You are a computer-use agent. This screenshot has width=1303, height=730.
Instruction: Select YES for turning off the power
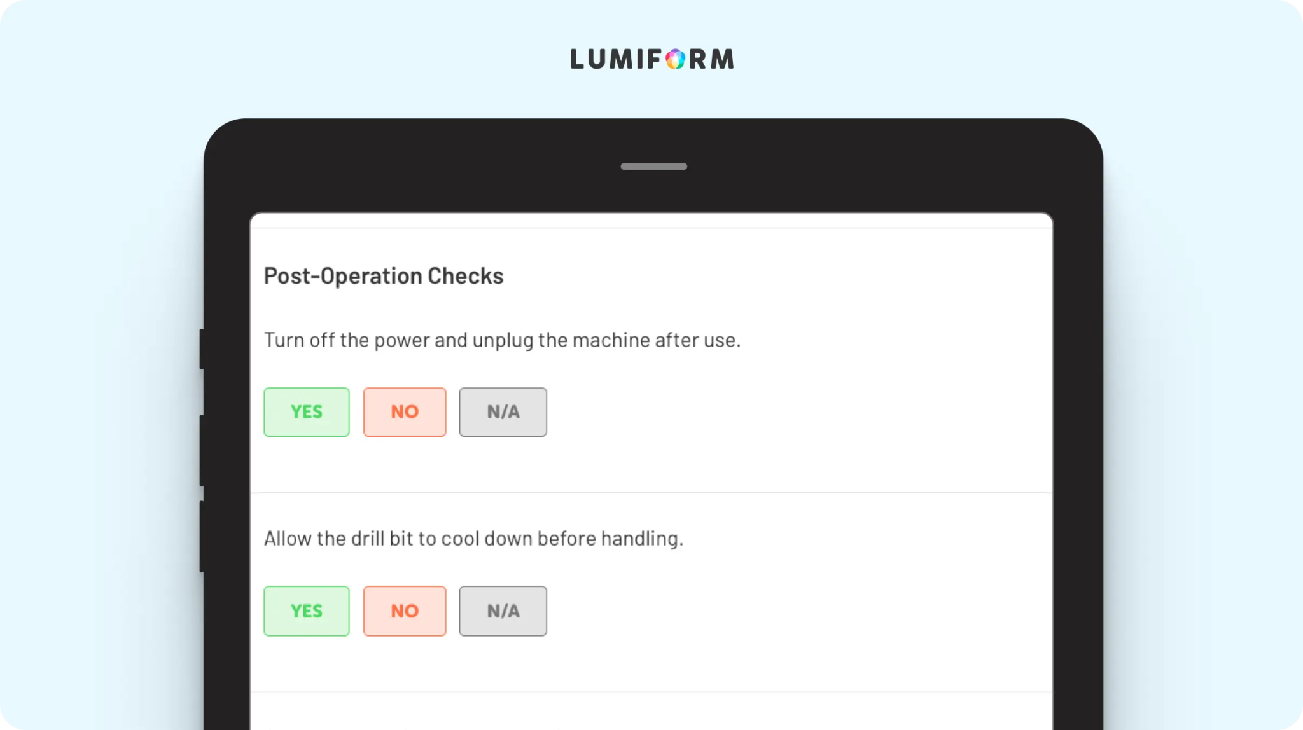click(x=307, y=412)
